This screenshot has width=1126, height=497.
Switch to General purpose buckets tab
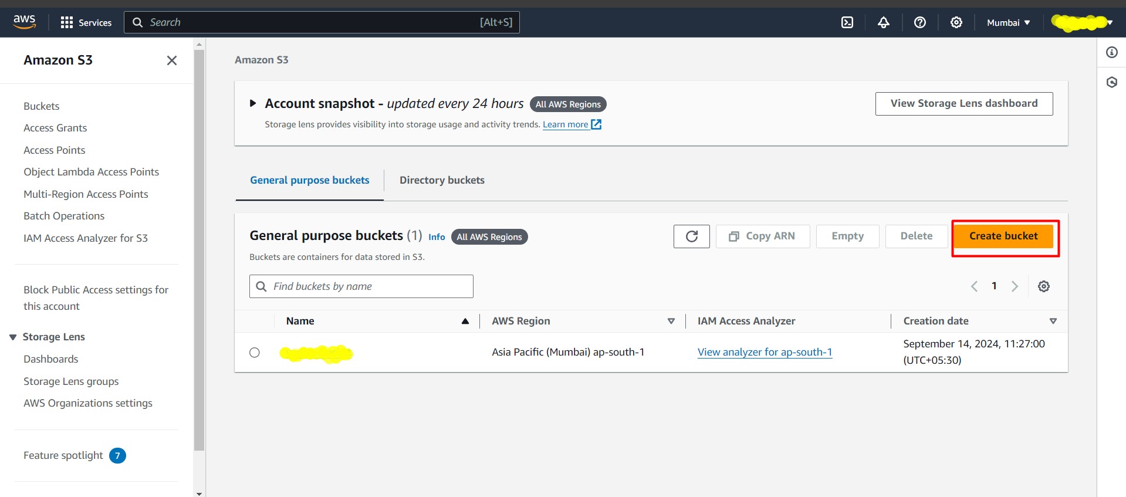click(x=309, y=180)
